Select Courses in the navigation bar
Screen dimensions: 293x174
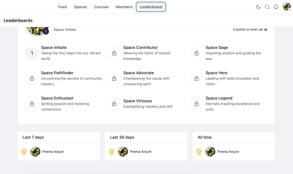point(101,7)
